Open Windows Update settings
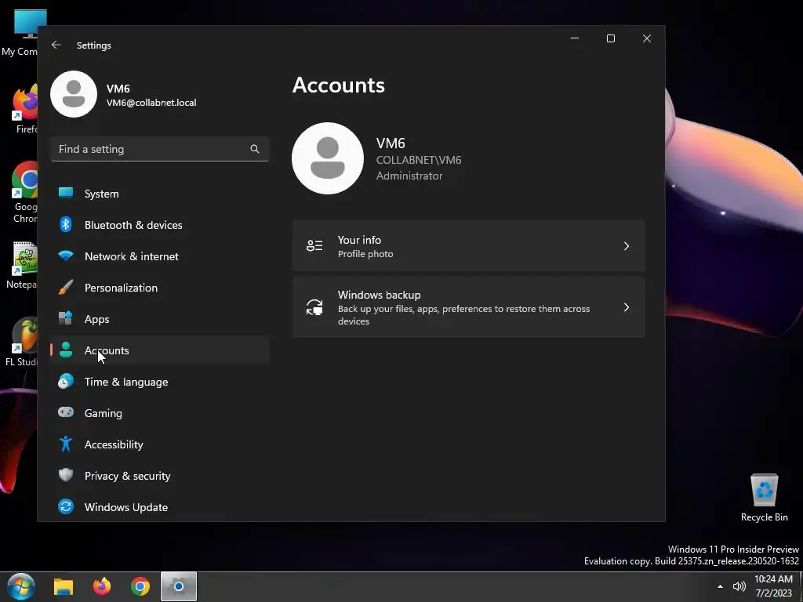Image resolution: width=803 pixels, height=602 pixels. pos(160,507)
